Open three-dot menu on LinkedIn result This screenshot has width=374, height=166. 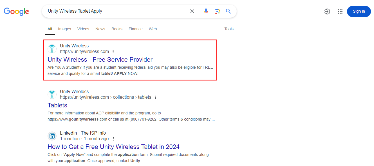point(113,139)
